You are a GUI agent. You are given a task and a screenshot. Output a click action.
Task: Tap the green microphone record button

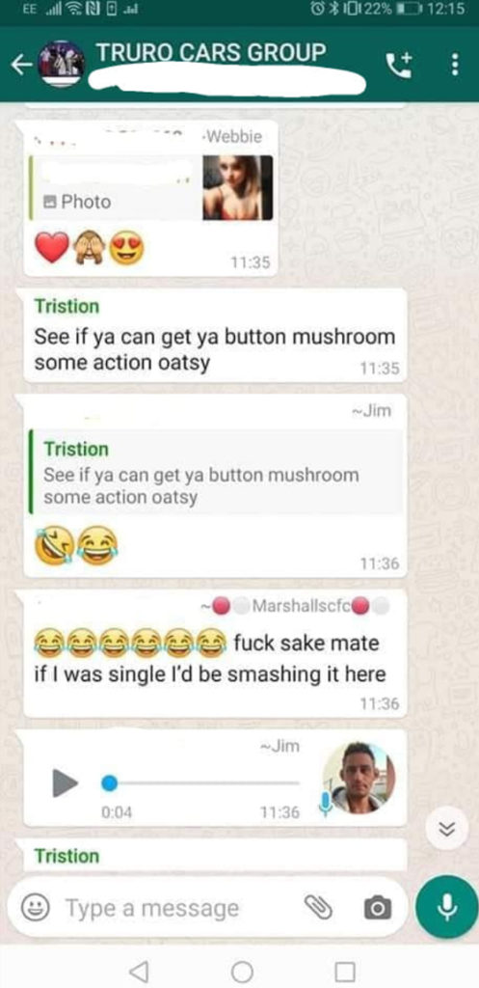[447, 907]
